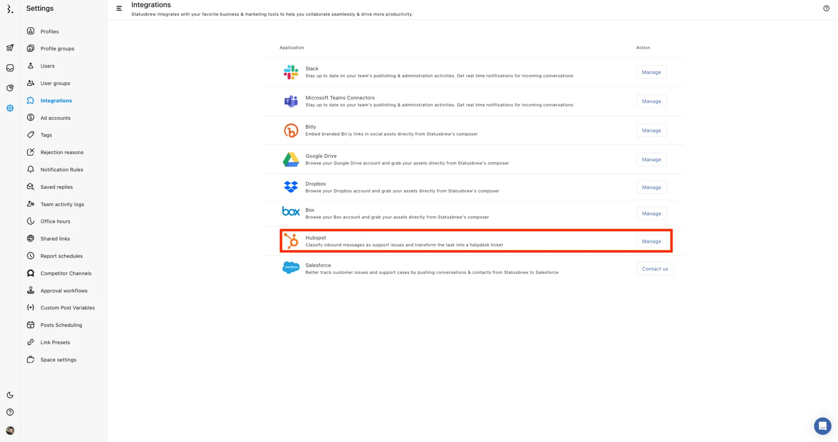The height and width of the screenshot is (442, 838).
Task: Click Contact us for Salesforce
Action: [654, 269]
